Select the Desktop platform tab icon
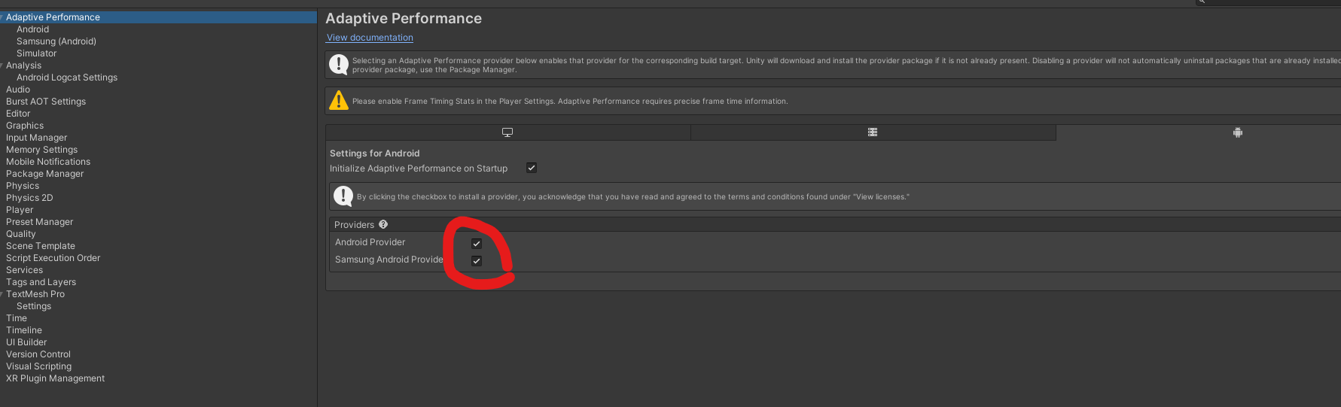Viewport: 1341px width, 407px height. tap(507, 132)
